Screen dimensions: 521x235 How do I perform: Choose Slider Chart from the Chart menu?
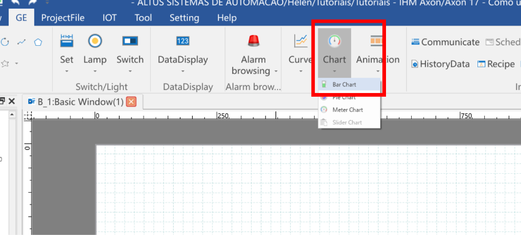[x=349, y=122]
